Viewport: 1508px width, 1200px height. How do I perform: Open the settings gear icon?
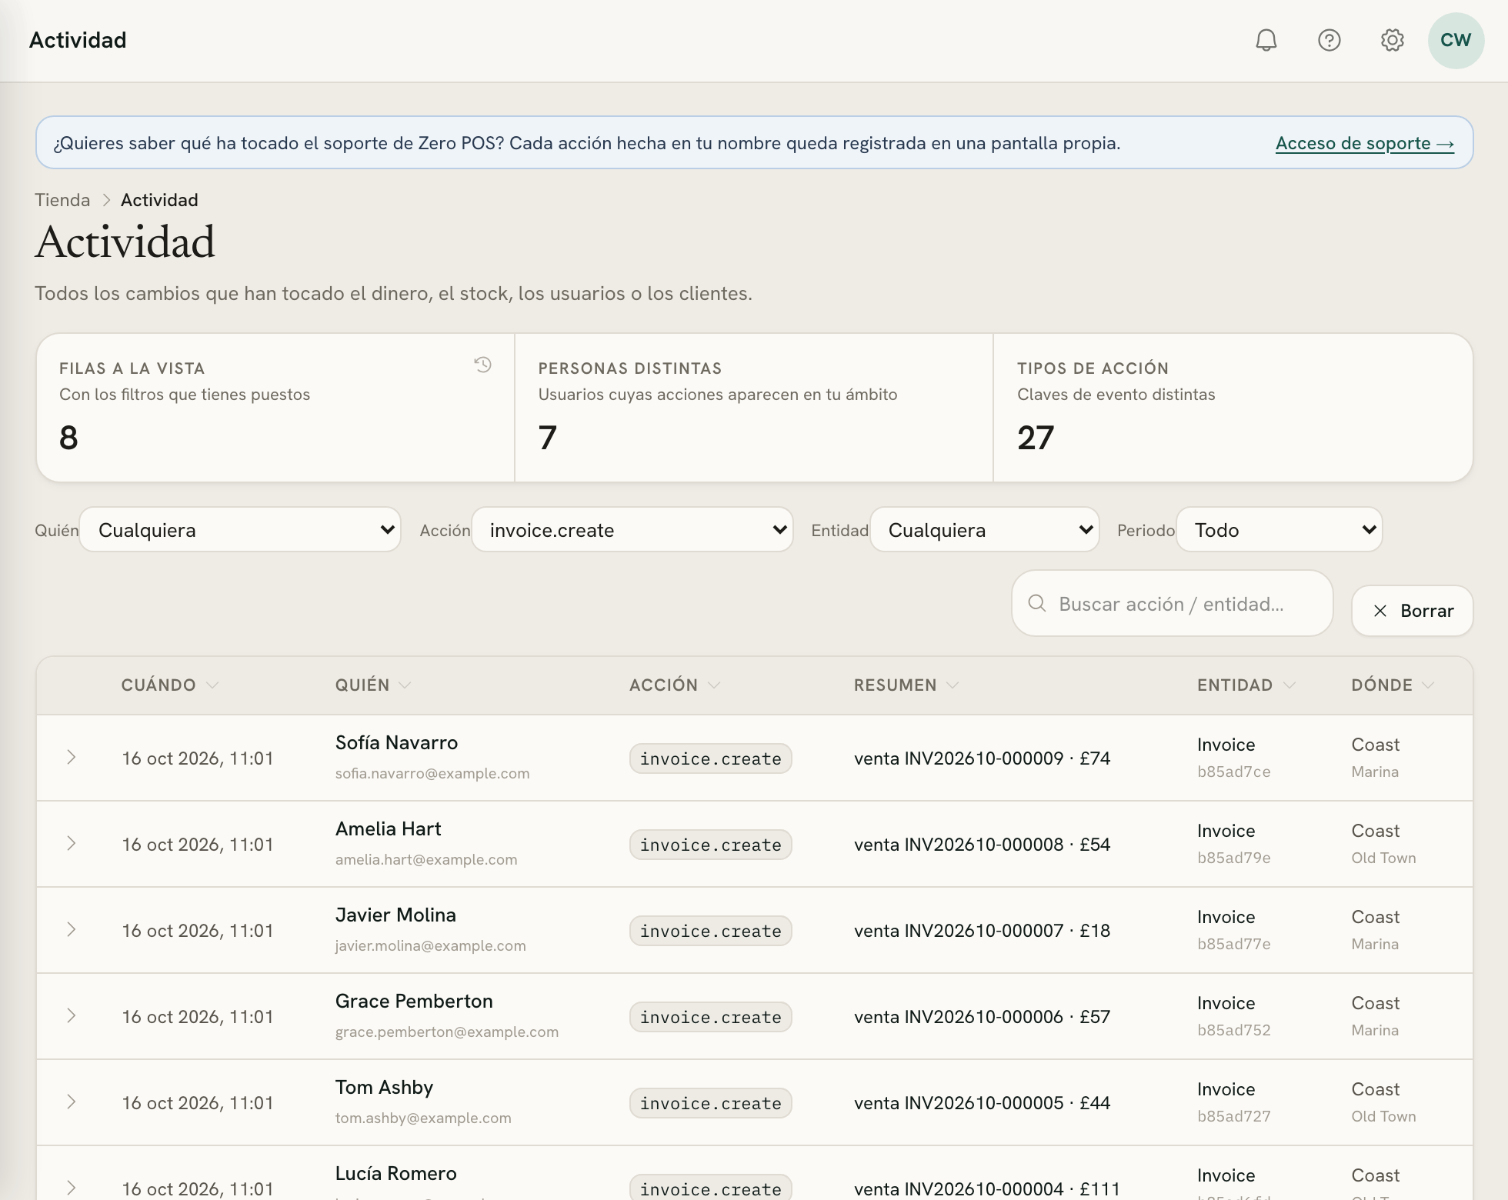1393,40
